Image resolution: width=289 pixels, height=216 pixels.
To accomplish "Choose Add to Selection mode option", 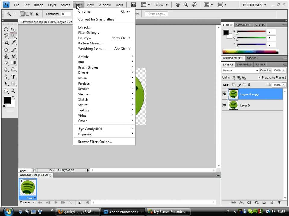I will coord(27,14).
